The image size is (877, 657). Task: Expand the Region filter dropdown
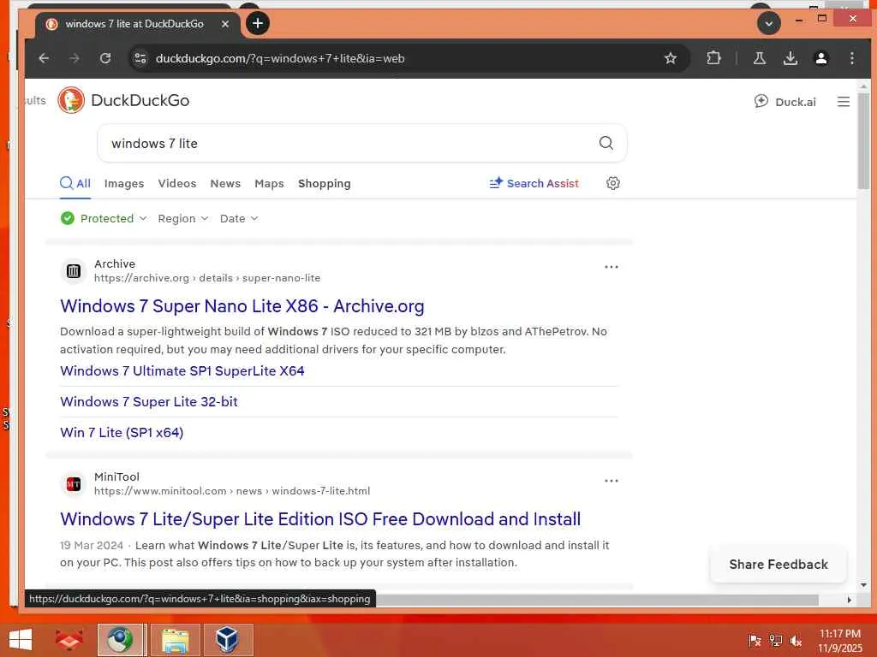[183, 218]
